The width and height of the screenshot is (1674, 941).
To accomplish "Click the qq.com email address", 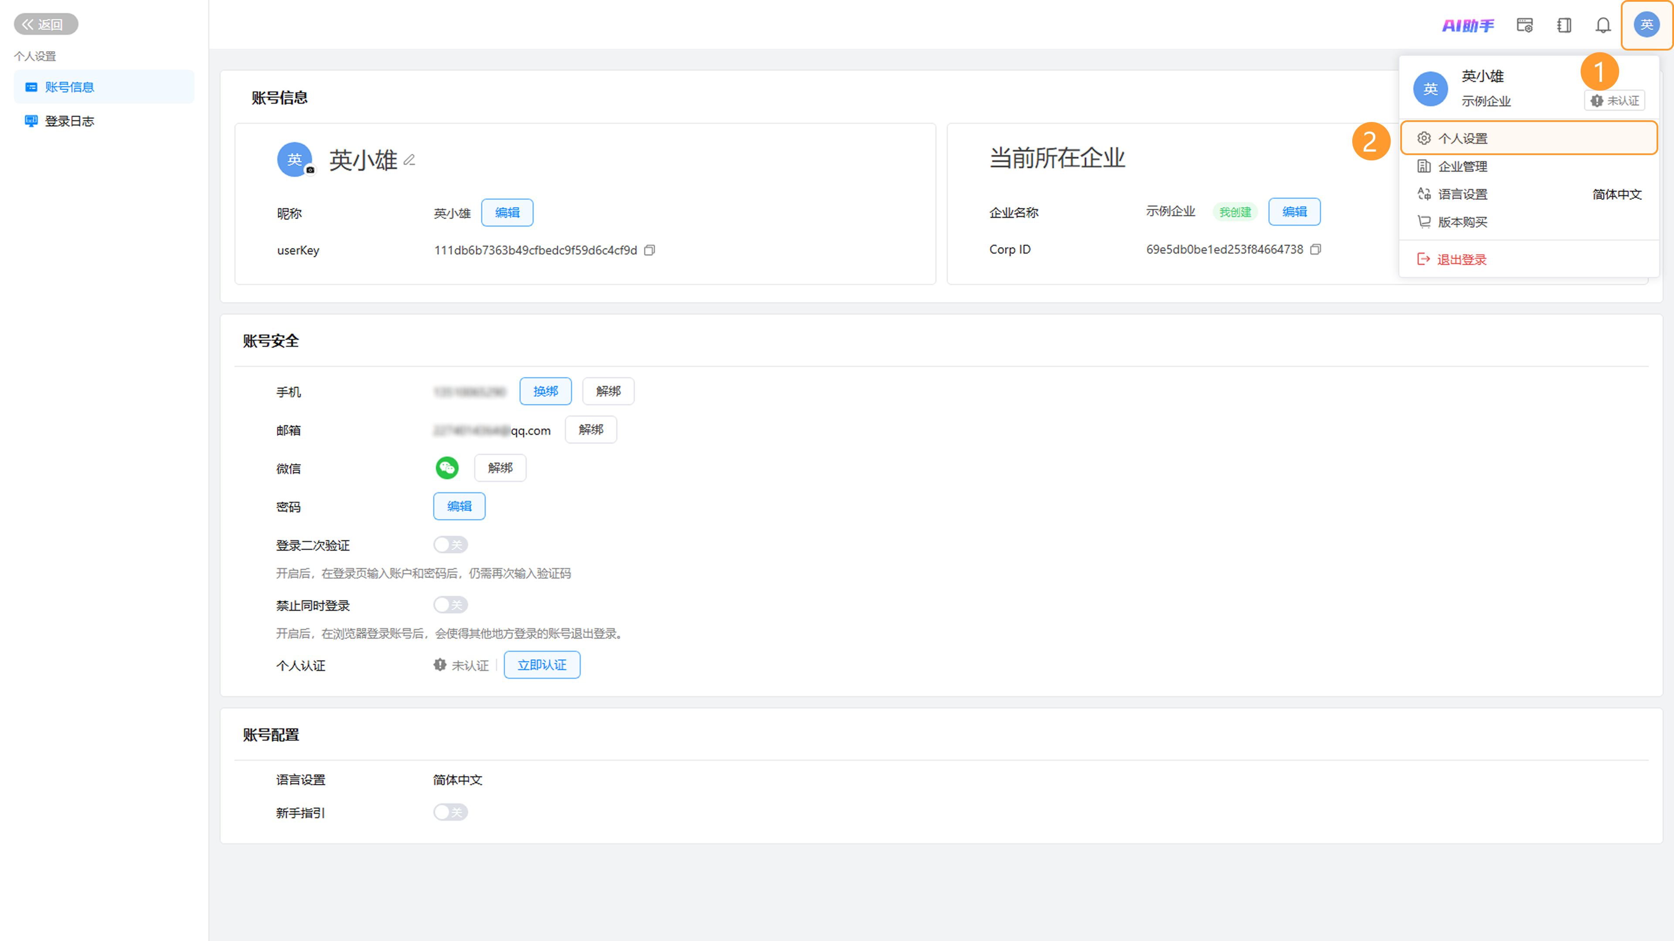I will tap(492, 430).
